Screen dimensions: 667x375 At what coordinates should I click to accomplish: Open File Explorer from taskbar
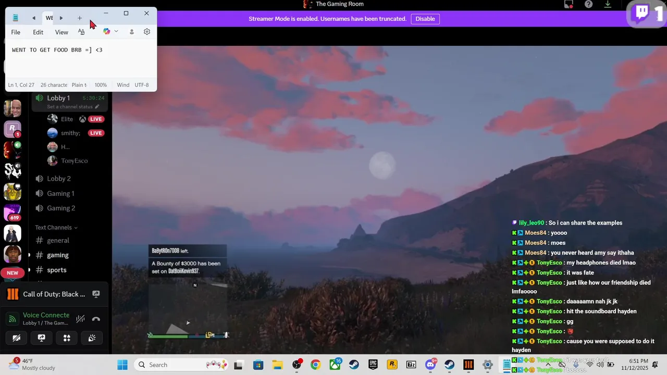(x=277, y=365)
